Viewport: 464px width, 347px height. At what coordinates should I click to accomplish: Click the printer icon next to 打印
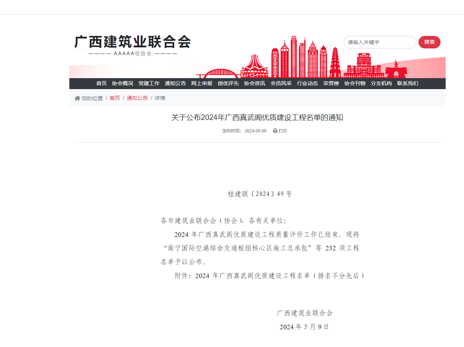(275, 131)
